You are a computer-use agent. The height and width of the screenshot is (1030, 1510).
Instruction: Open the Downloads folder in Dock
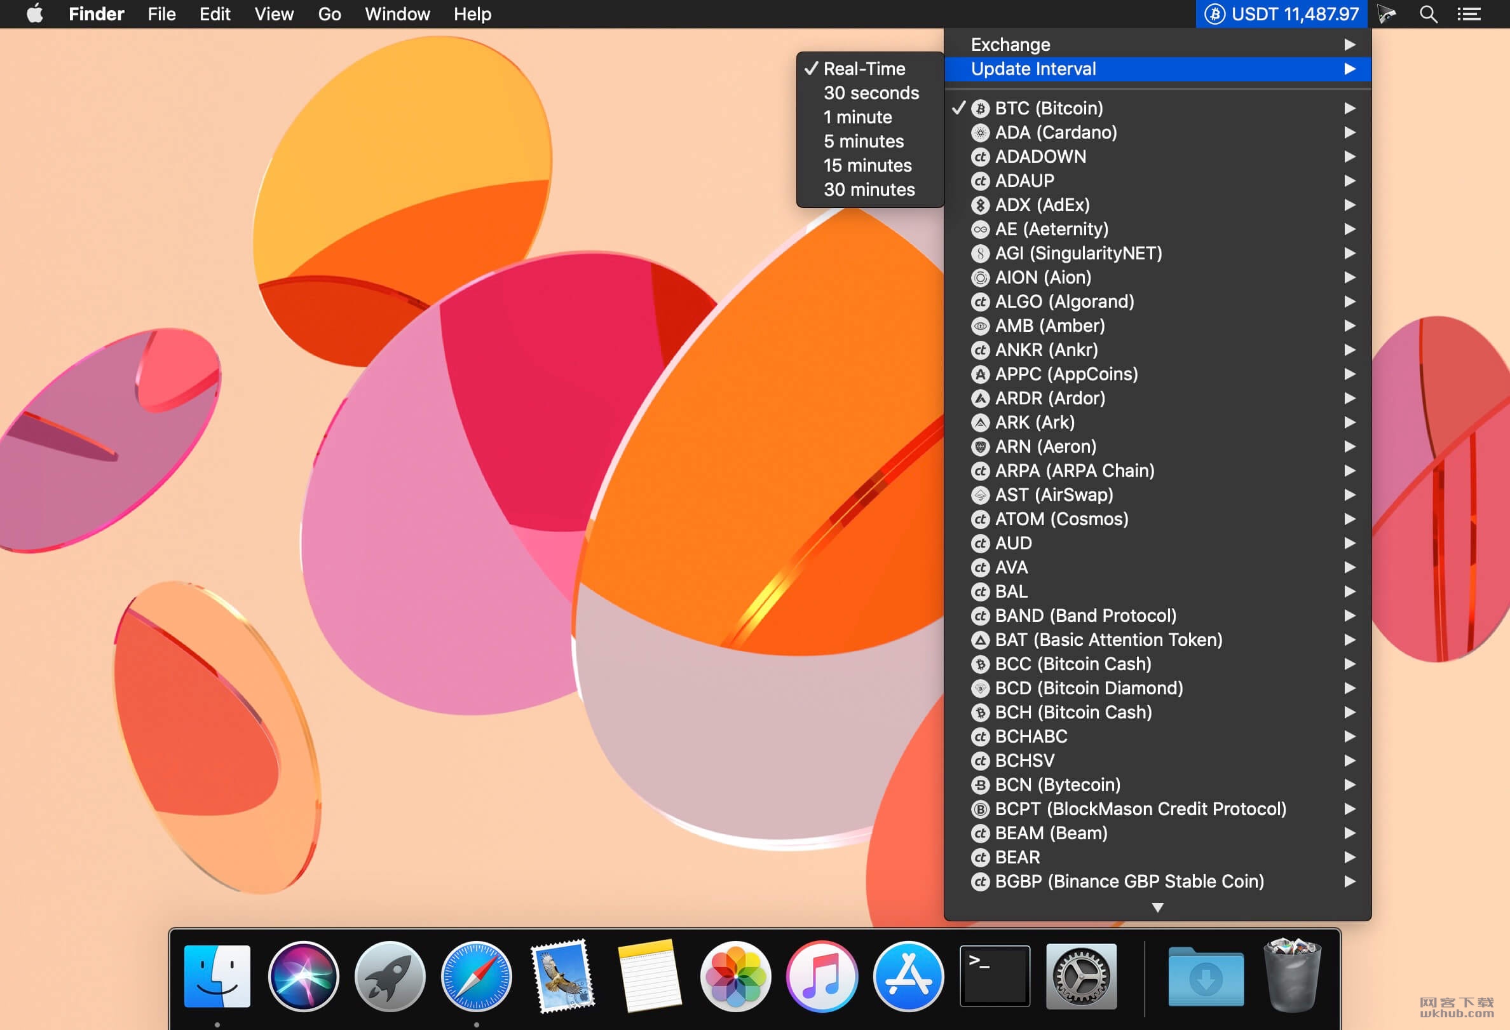[x=1206, y=977]
